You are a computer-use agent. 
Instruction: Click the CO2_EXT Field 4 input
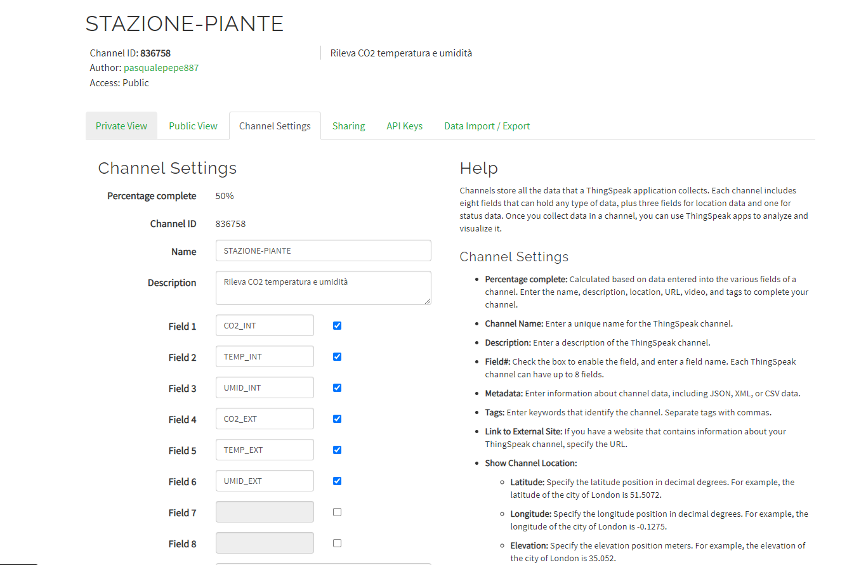point(265,419)
